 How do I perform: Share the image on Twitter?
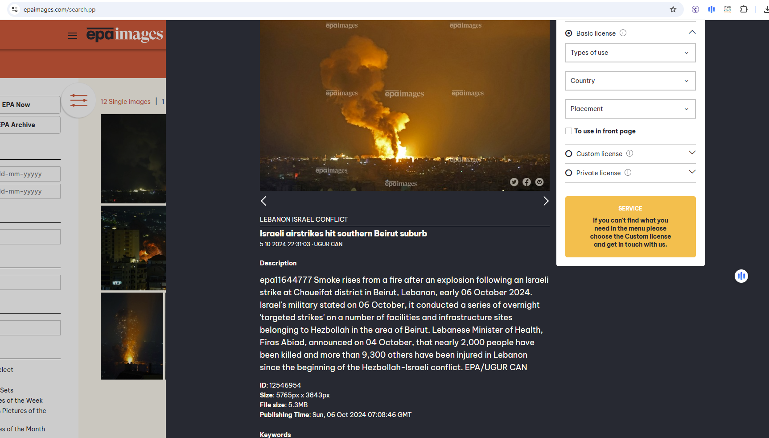[514, 182]
